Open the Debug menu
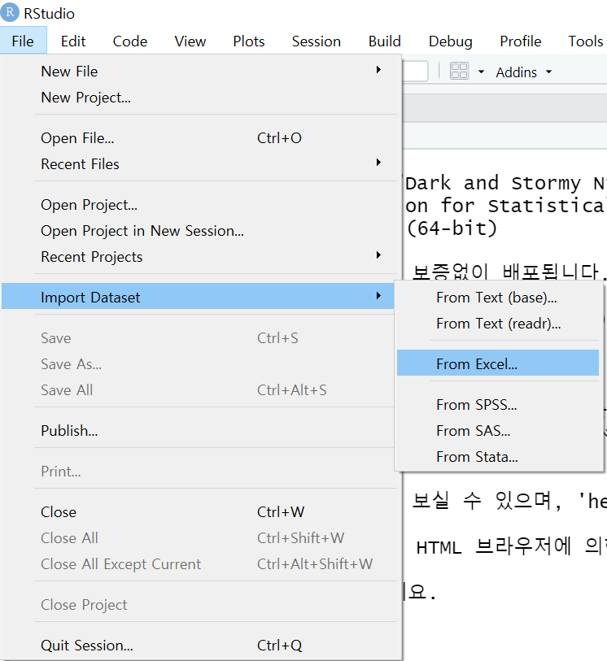 click(450, 41)
